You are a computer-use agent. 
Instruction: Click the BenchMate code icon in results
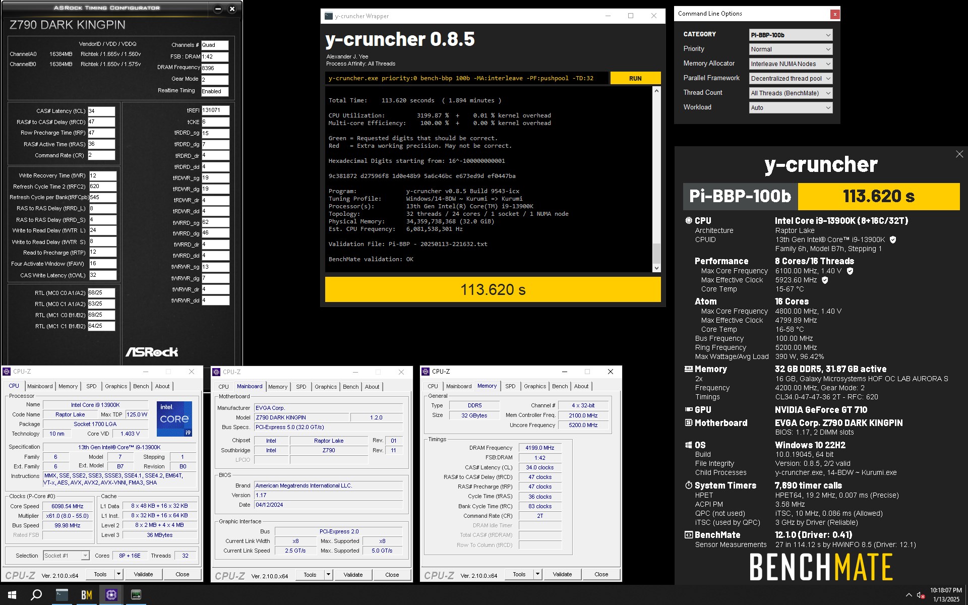pyautogui.click(x=689, y=534)
